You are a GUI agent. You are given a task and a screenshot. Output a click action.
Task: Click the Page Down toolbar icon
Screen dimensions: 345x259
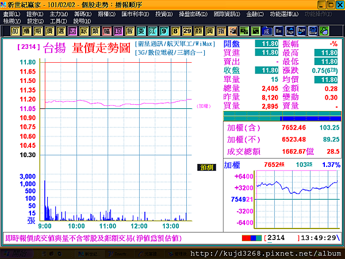(301, 31)
